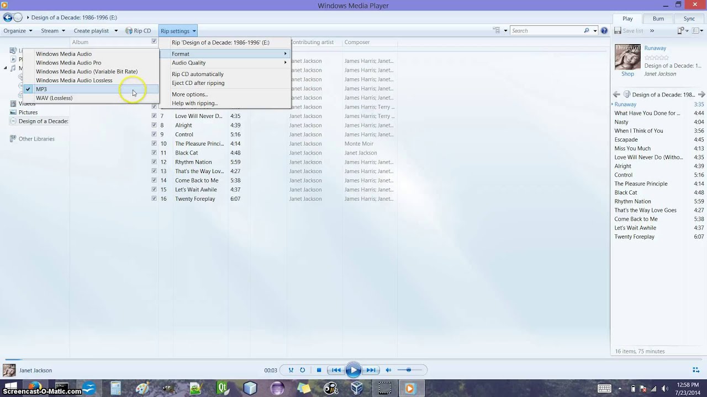Skip to the next track

pyautogui.click(x=371, y=370)
